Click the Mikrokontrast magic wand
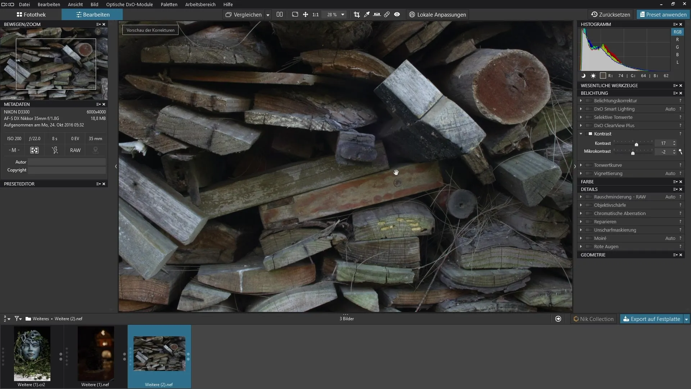The width and height of the screenshot is (691, 389). click(680, 152)
